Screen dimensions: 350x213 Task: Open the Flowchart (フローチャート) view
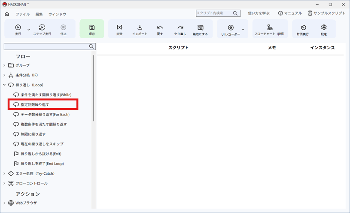[x=269, y=27]
